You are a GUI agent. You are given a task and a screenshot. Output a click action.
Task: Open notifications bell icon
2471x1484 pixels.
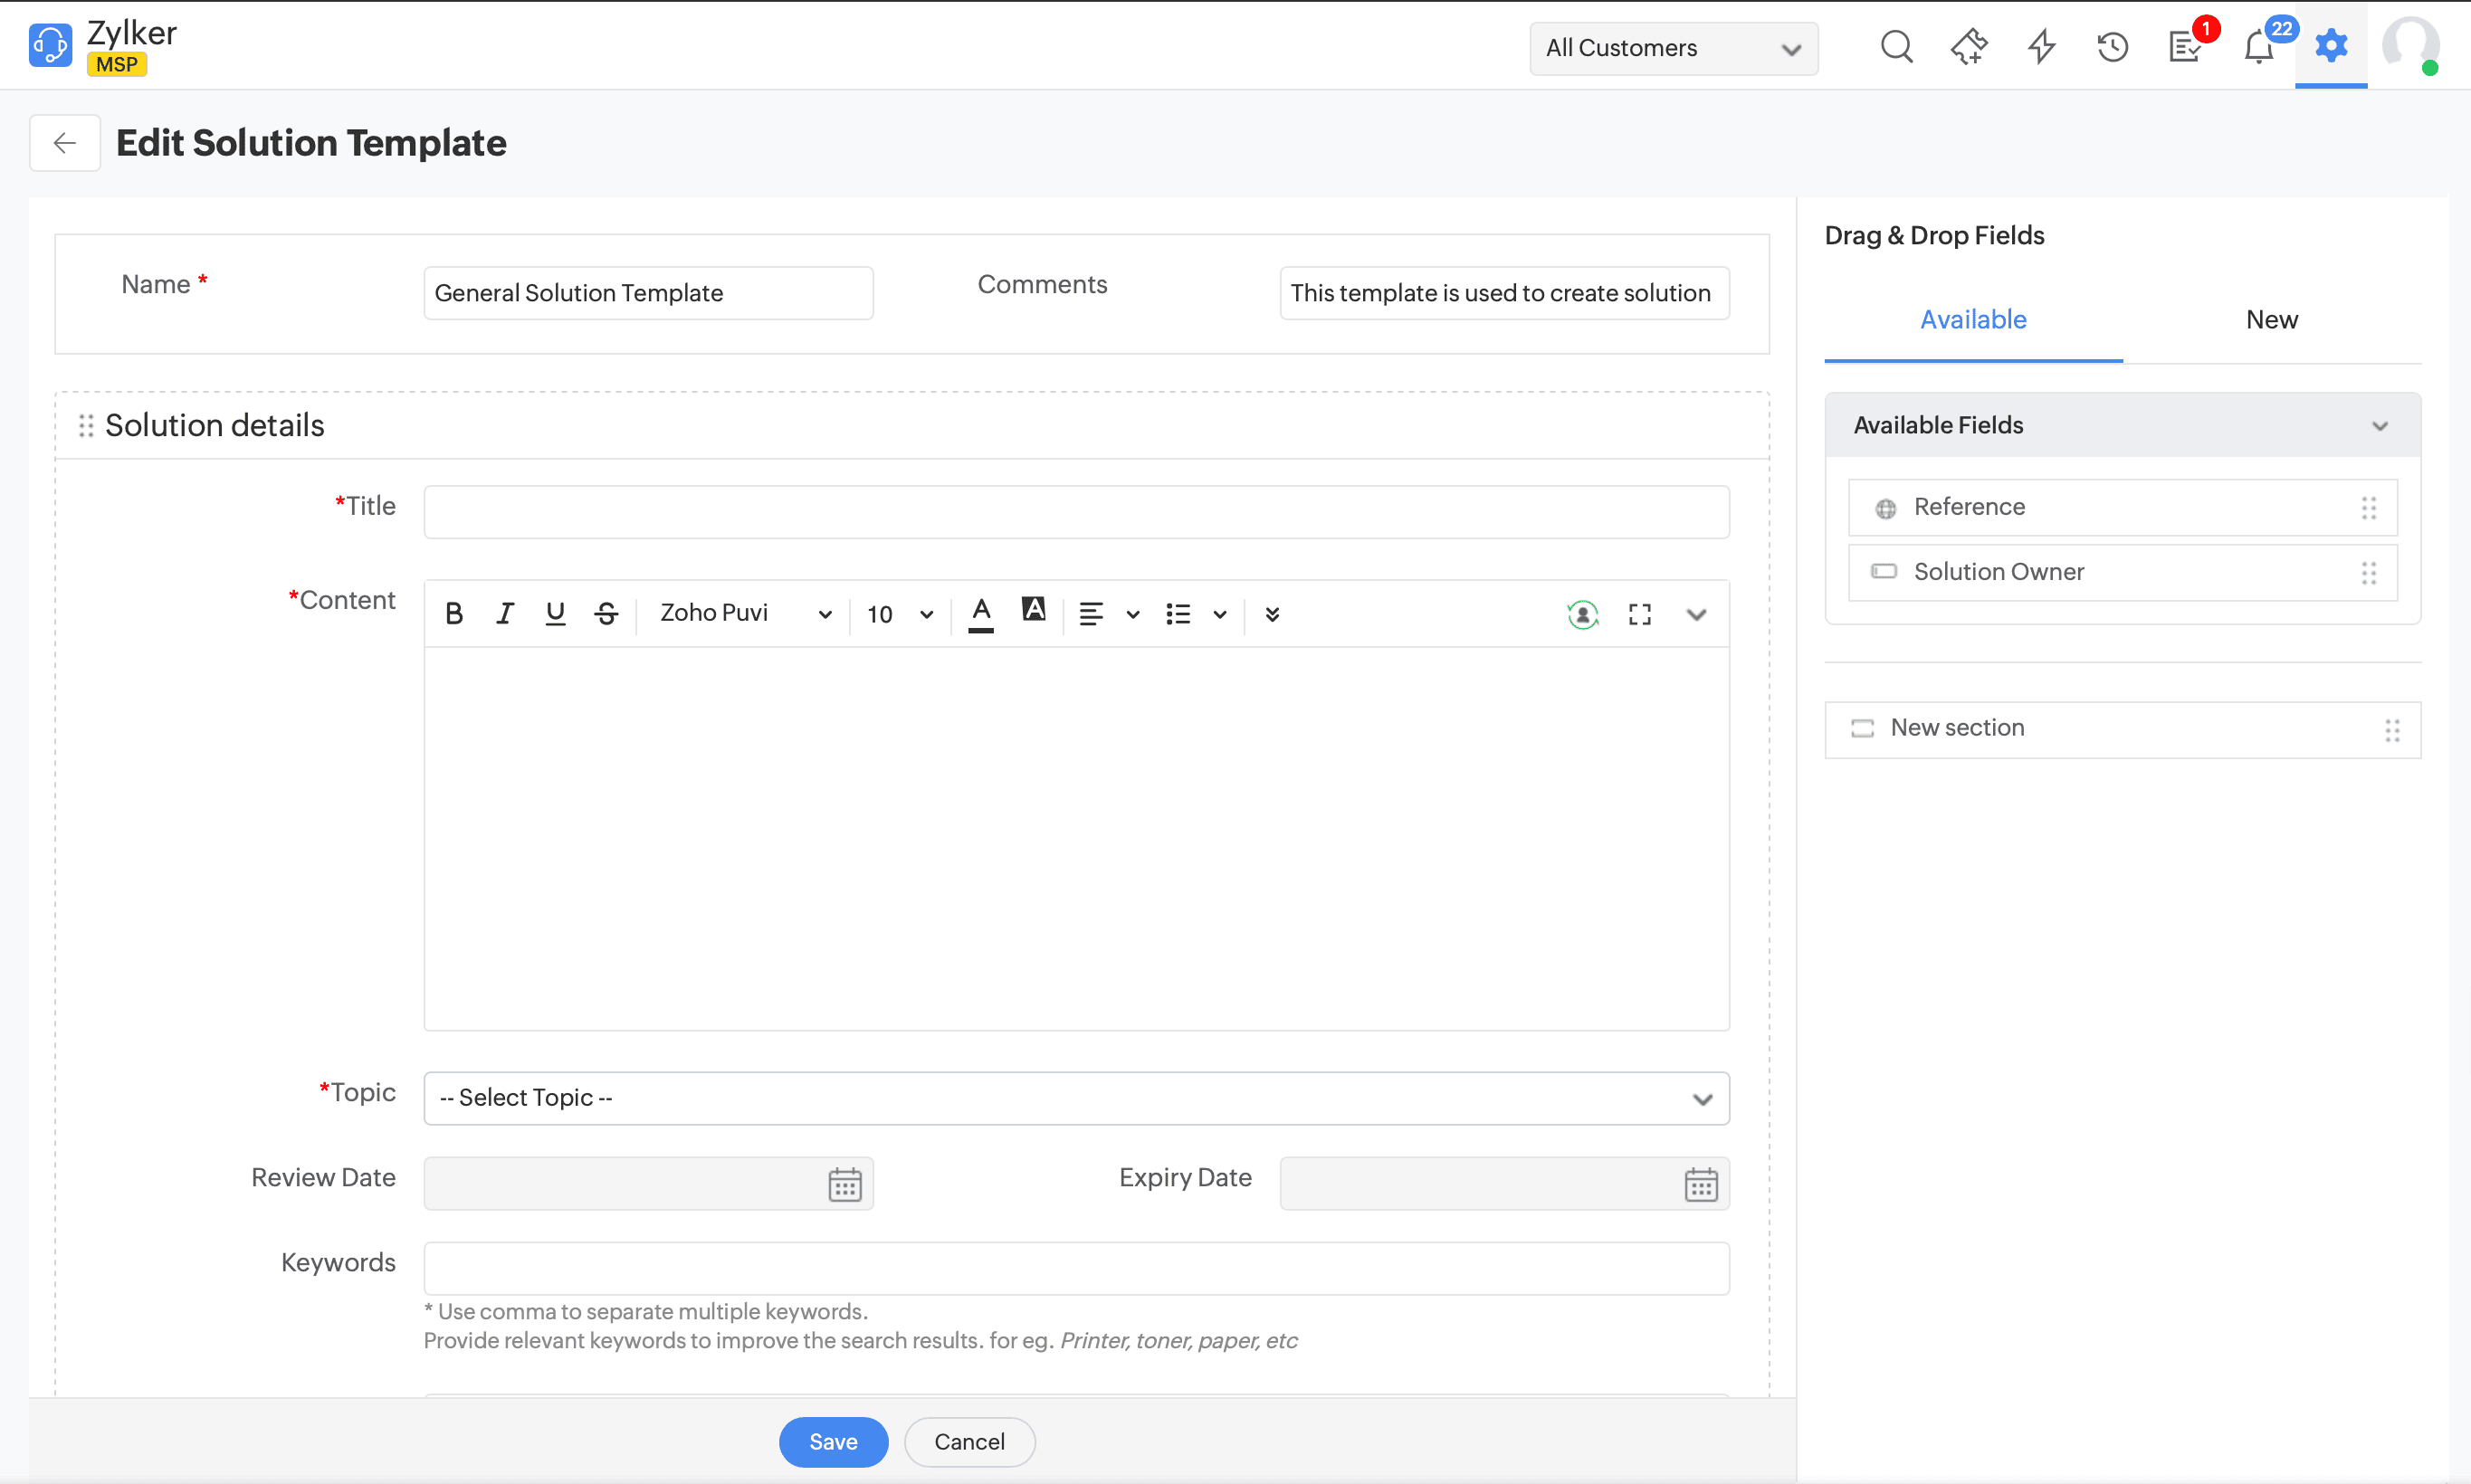point(2258,47)
